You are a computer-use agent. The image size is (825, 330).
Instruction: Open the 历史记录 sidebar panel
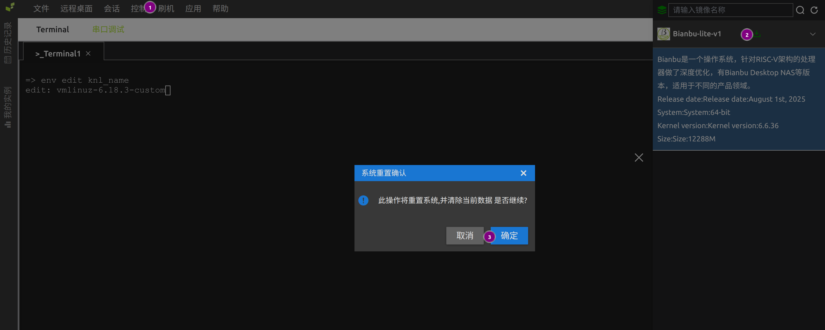[8, 42]
